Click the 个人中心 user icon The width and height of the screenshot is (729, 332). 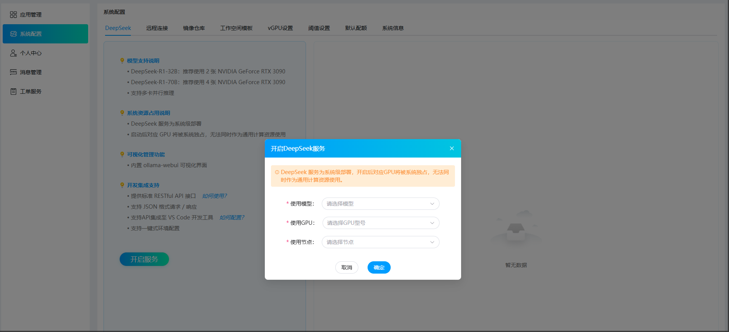coord(13,53)
